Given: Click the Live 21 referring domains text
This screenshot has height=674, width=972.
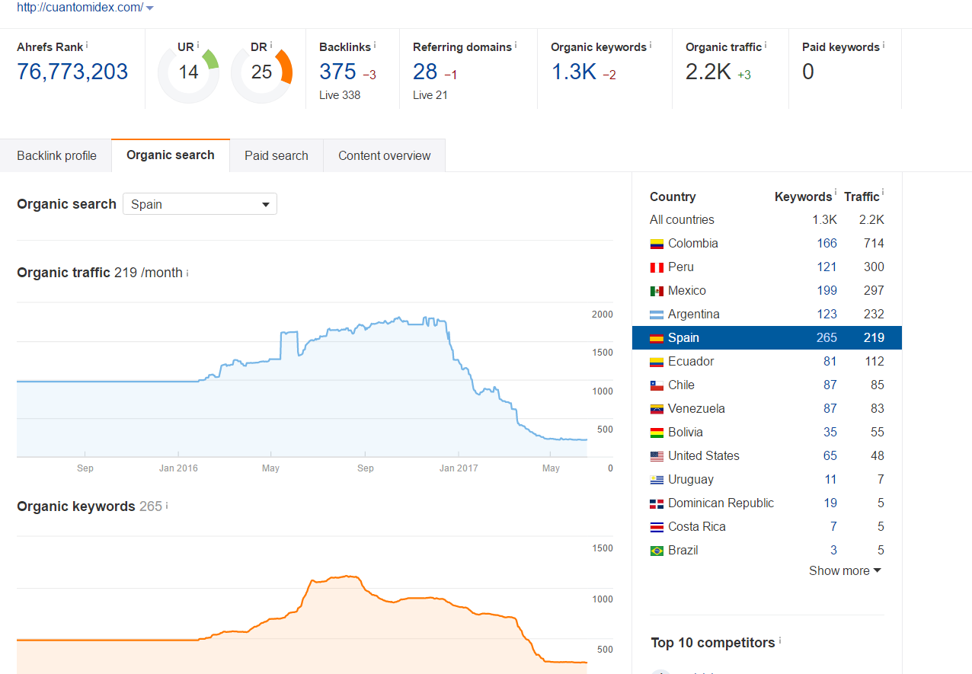Looking at the screenshot, I should pyautogui.click(x=430, y=95).
